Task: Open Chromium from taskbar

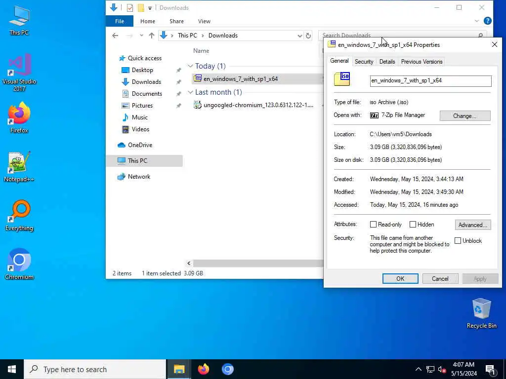Action: pos(227,369)
